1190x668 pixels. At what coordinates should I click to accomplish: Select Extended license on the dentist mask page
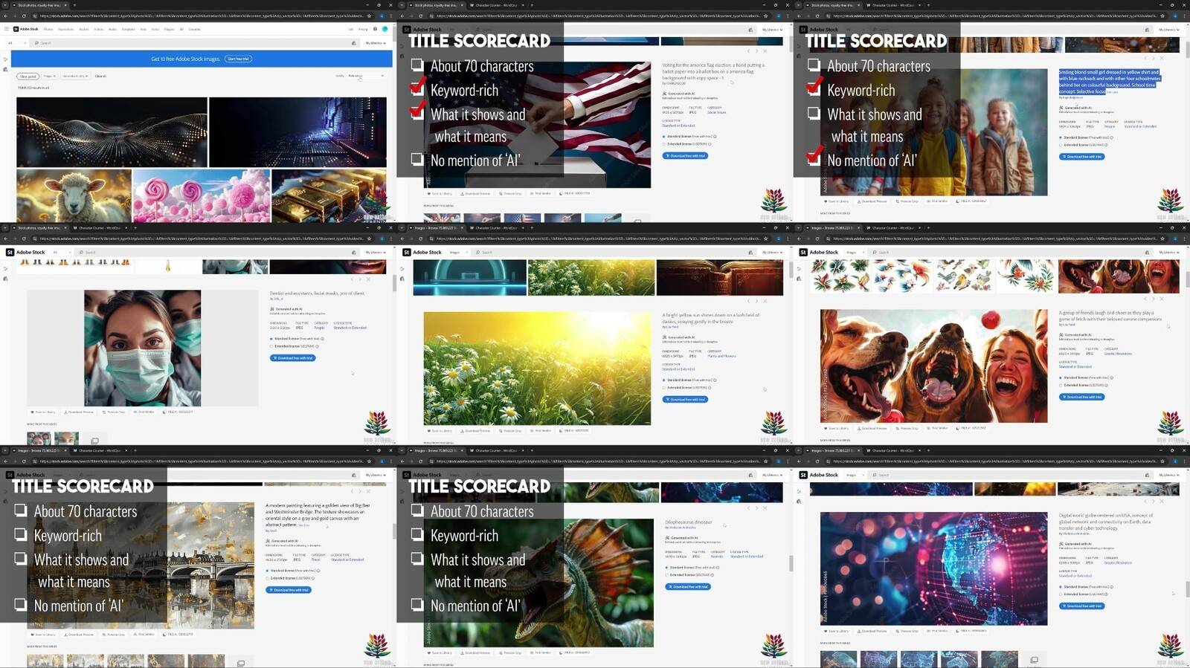271,346
